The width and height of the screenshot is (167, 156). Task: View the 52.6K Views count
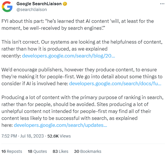59,136
